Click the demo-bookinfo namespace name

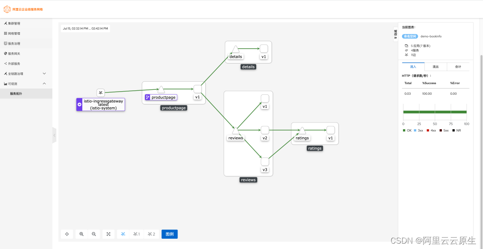pos(431,36)
